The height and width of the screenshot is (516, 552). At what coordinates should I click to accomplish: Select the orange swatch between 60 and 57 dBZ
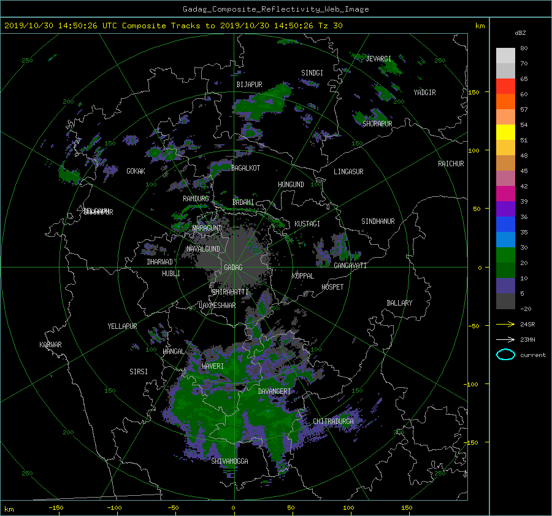coord(505,101)
